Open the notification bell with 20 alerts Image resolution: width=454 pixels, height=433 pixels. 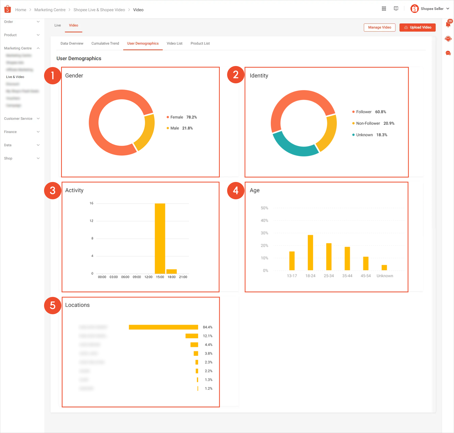click(x=448, y=24)
